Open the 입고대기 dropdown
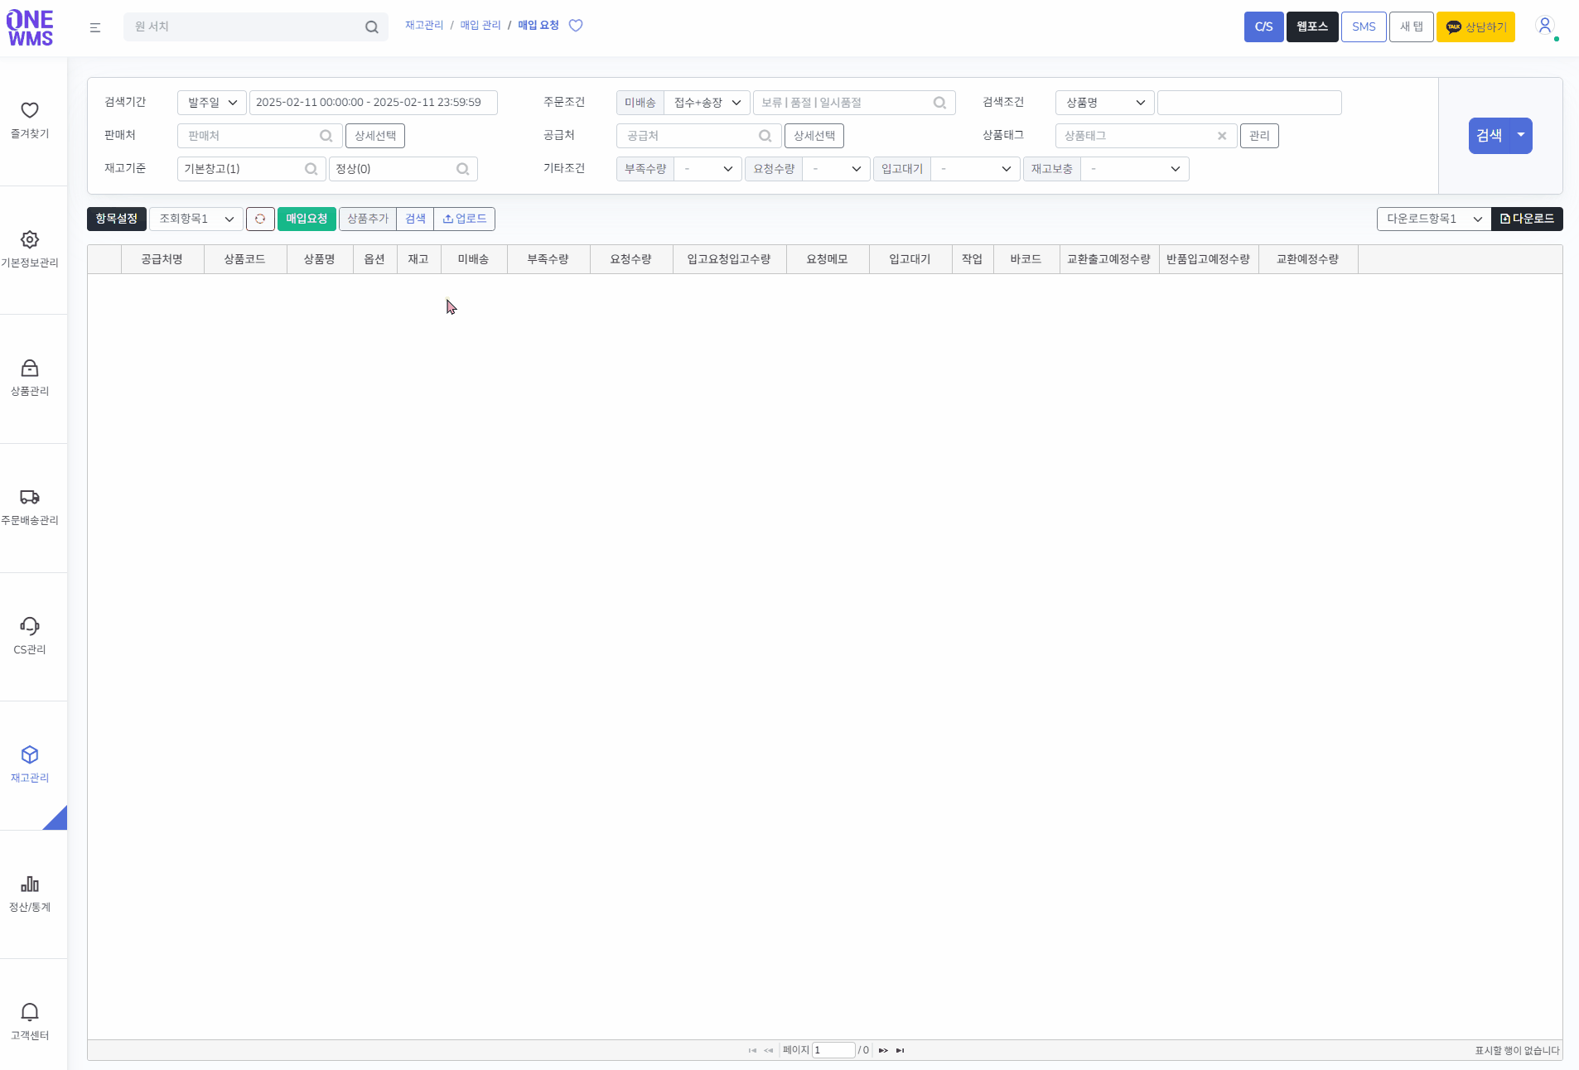Screen dimensions: 1579x1070 [976, 169]
